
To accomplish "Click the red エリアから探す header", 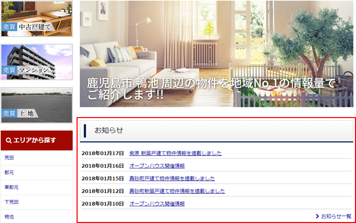I will click(x=37, y=140).
